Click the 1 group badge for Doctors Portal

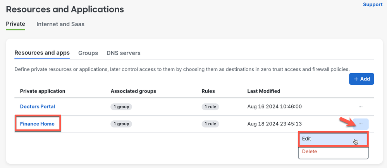[121, 107]
